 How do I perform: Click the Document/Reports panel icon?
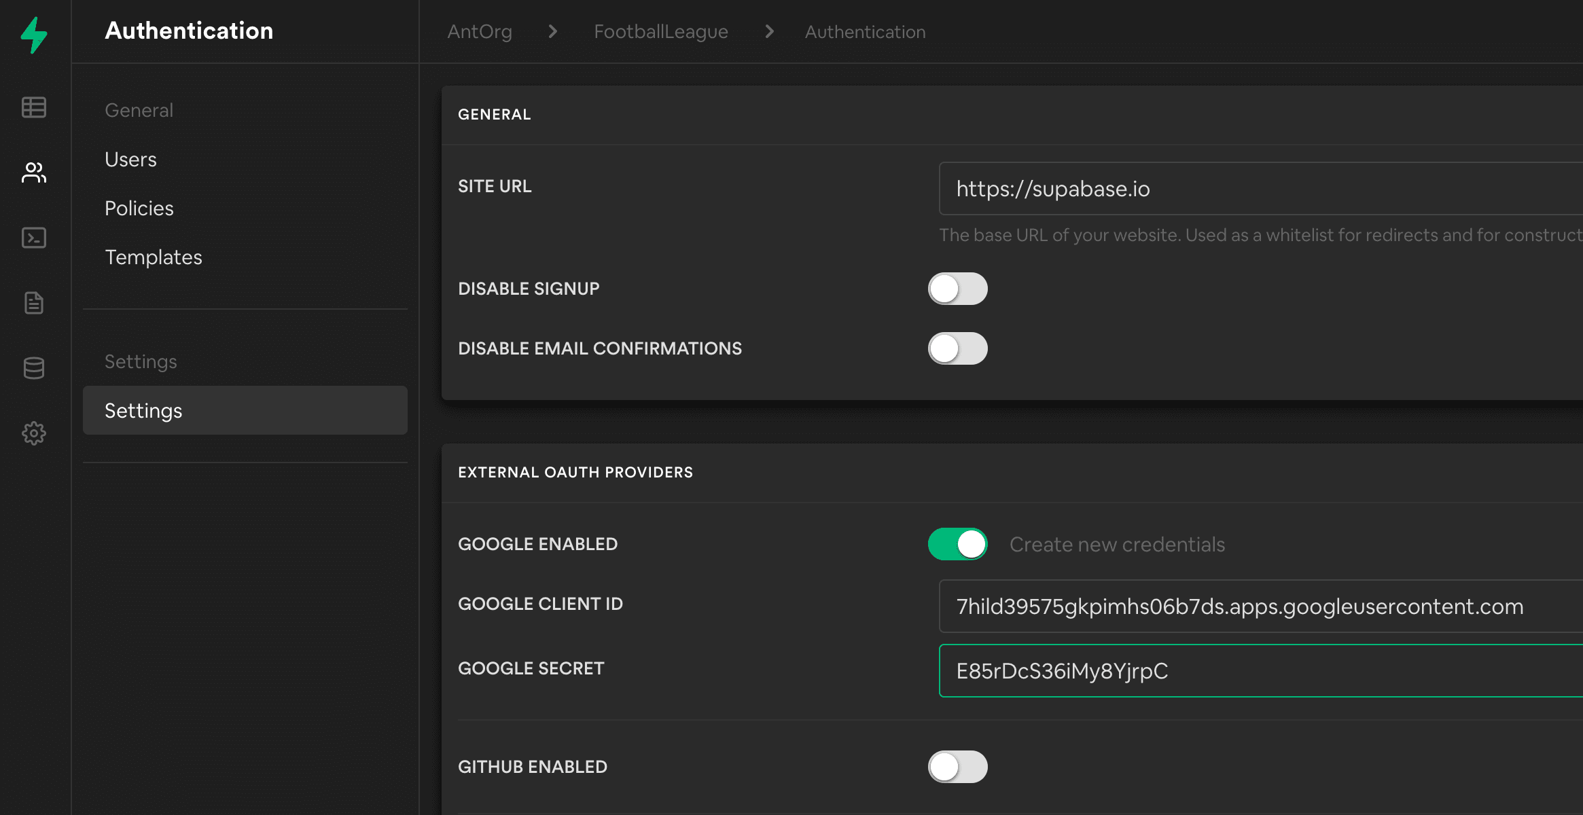pyautogui.click(x=34, y=302)
